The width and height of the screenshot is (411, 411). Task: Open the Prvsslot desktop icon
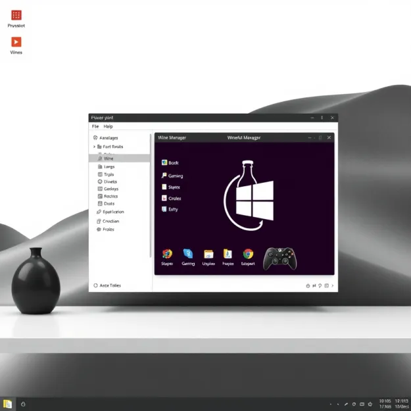point(16,18)
